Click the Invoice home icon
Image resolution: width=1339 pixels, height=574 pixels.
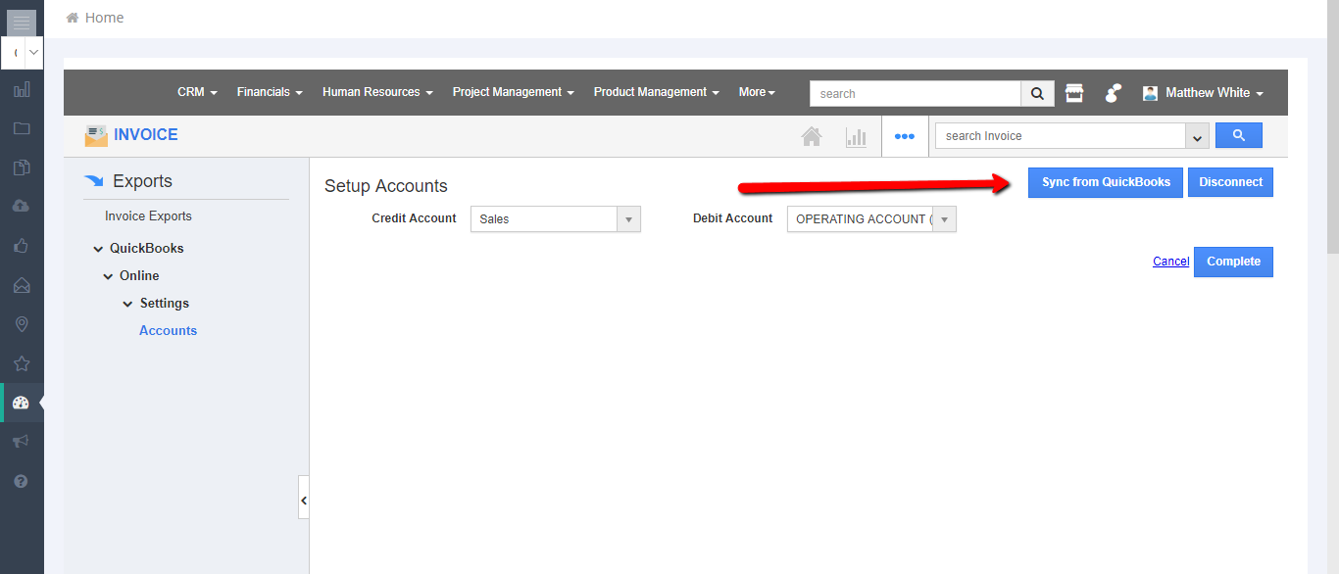(x=812, y=137)
